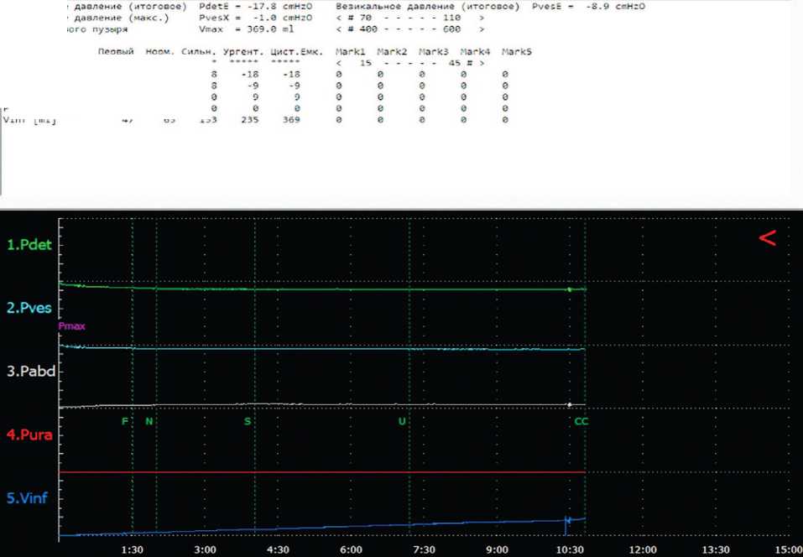
Task: Click the U urgency marker
Action: pos(402,421)
